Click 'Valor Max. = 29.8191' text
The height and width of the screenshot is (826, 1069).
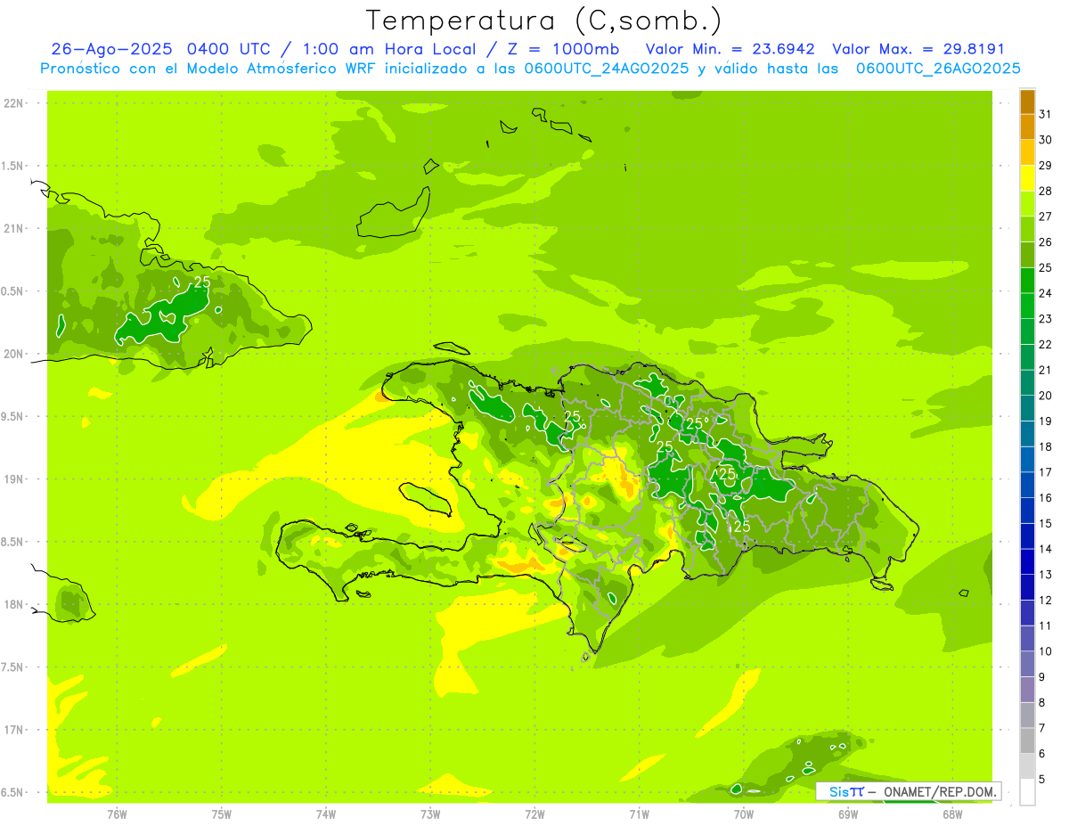pyautogui.click(x=918, y=49)
